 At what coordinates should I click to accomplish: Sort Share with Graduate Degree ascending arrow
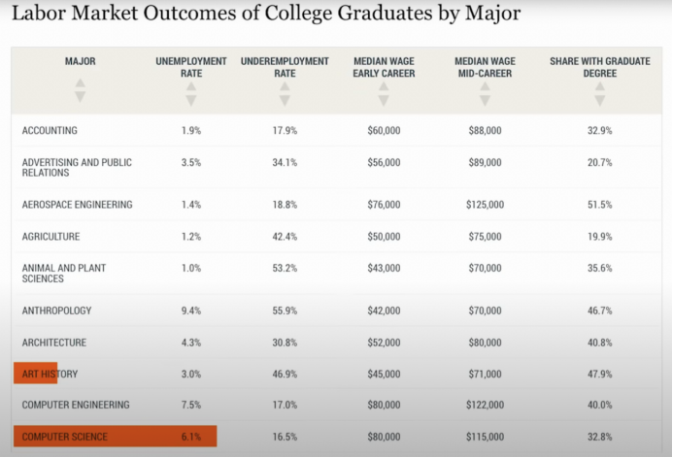[x=600, y=86]
